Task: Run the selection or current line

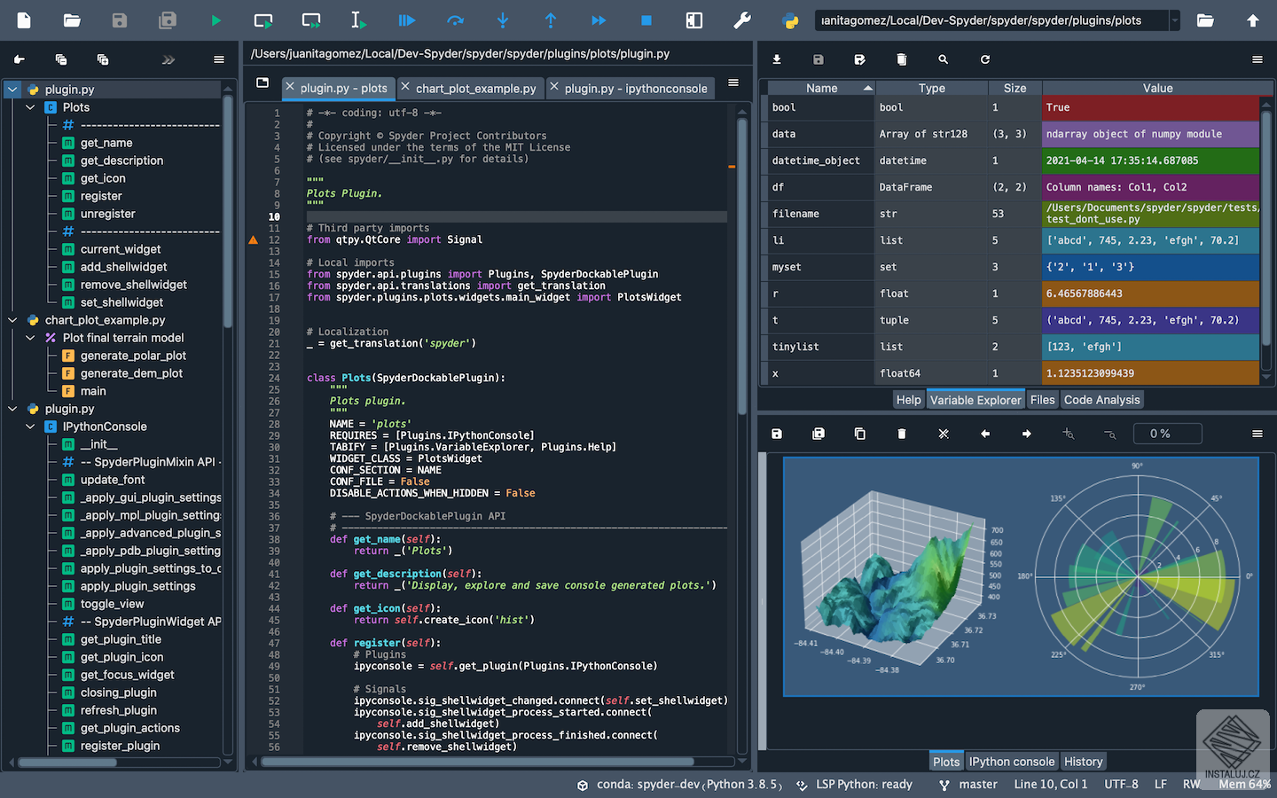Action: coord(358,20)
